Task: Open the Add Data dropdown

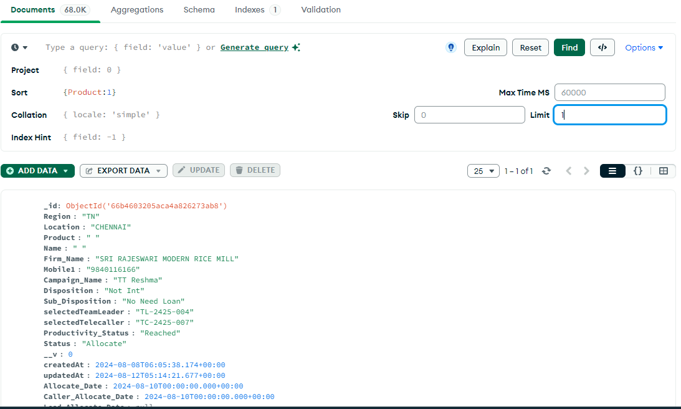Action: point(37,171)
